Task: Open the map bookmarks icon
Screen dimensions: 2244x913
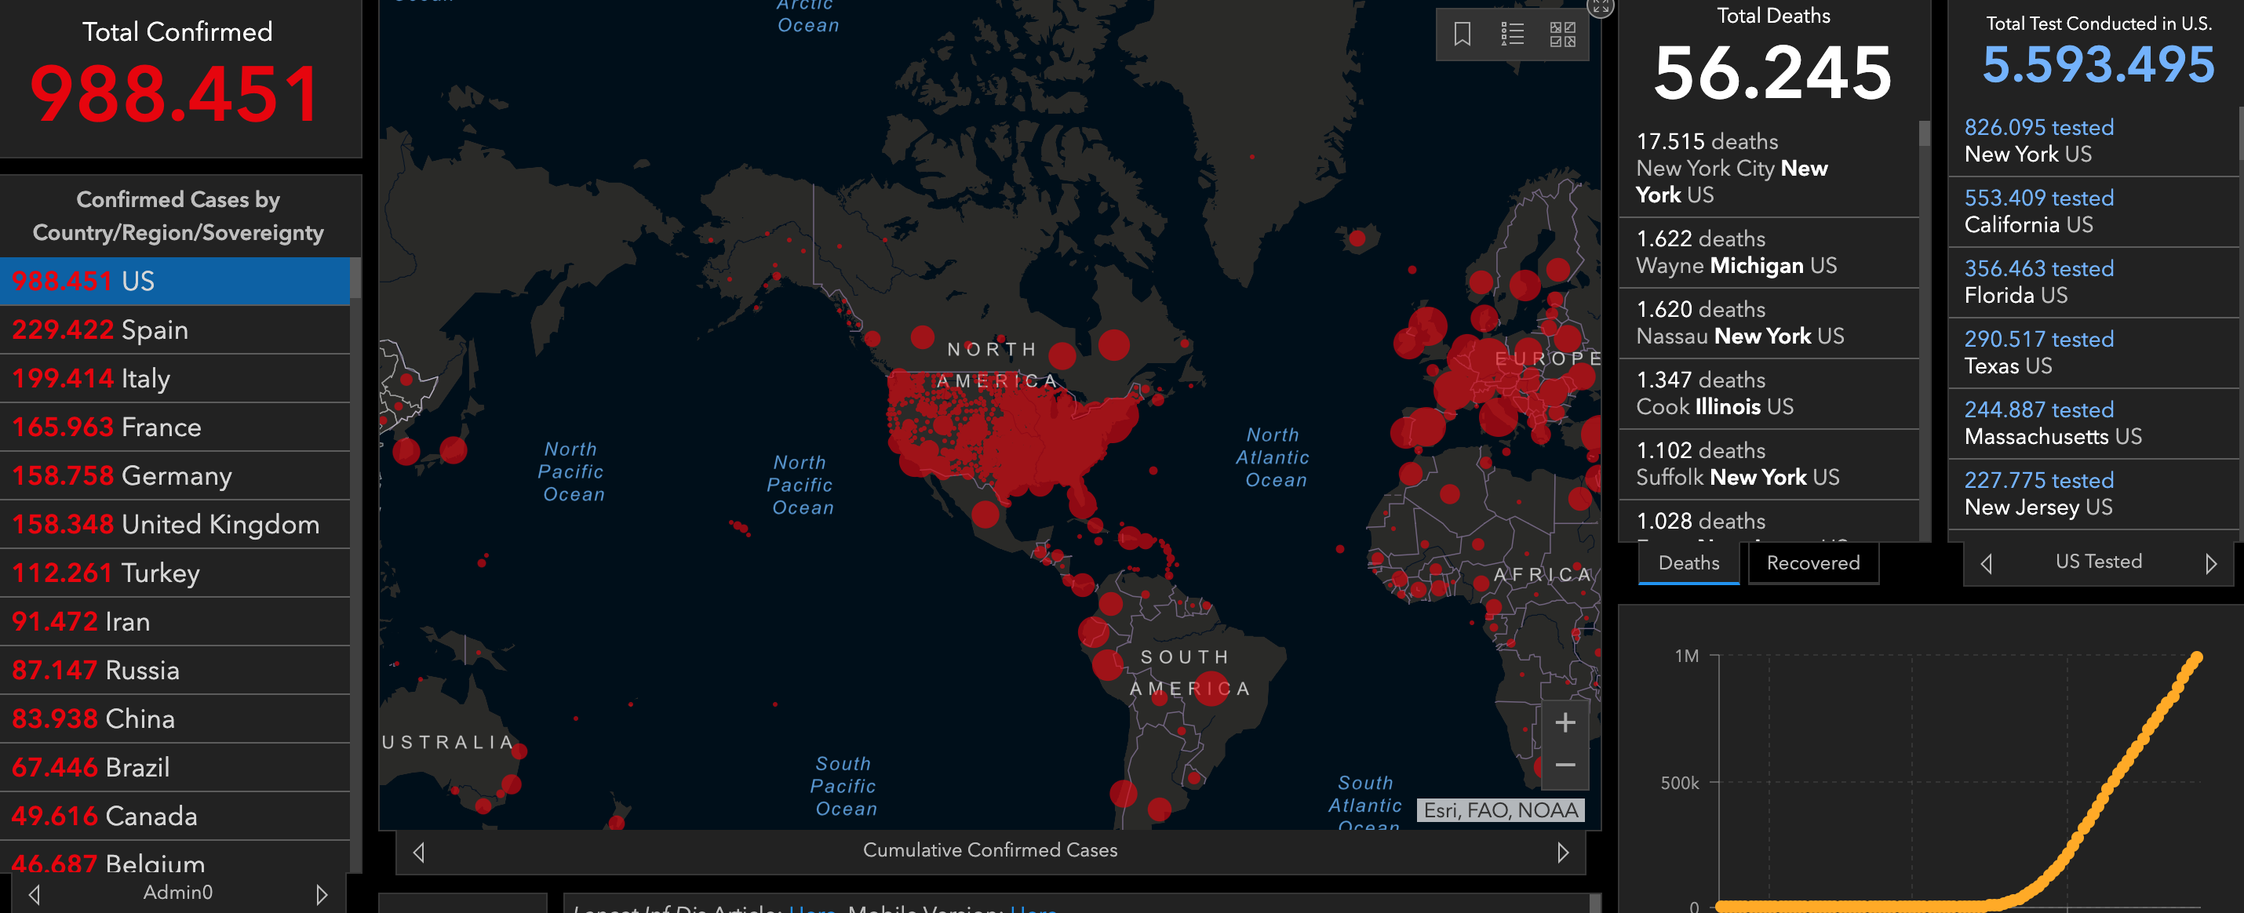Action: tap(1462, 35)
